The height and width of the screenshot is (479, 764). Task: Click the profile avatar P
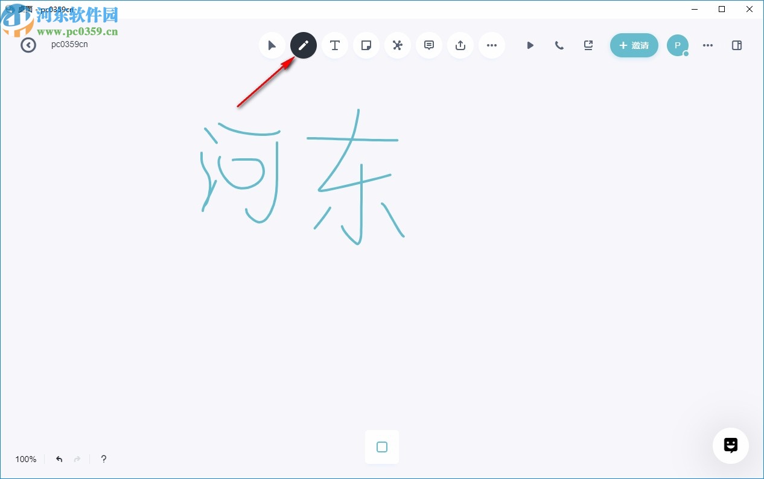(x=677, y=45)
